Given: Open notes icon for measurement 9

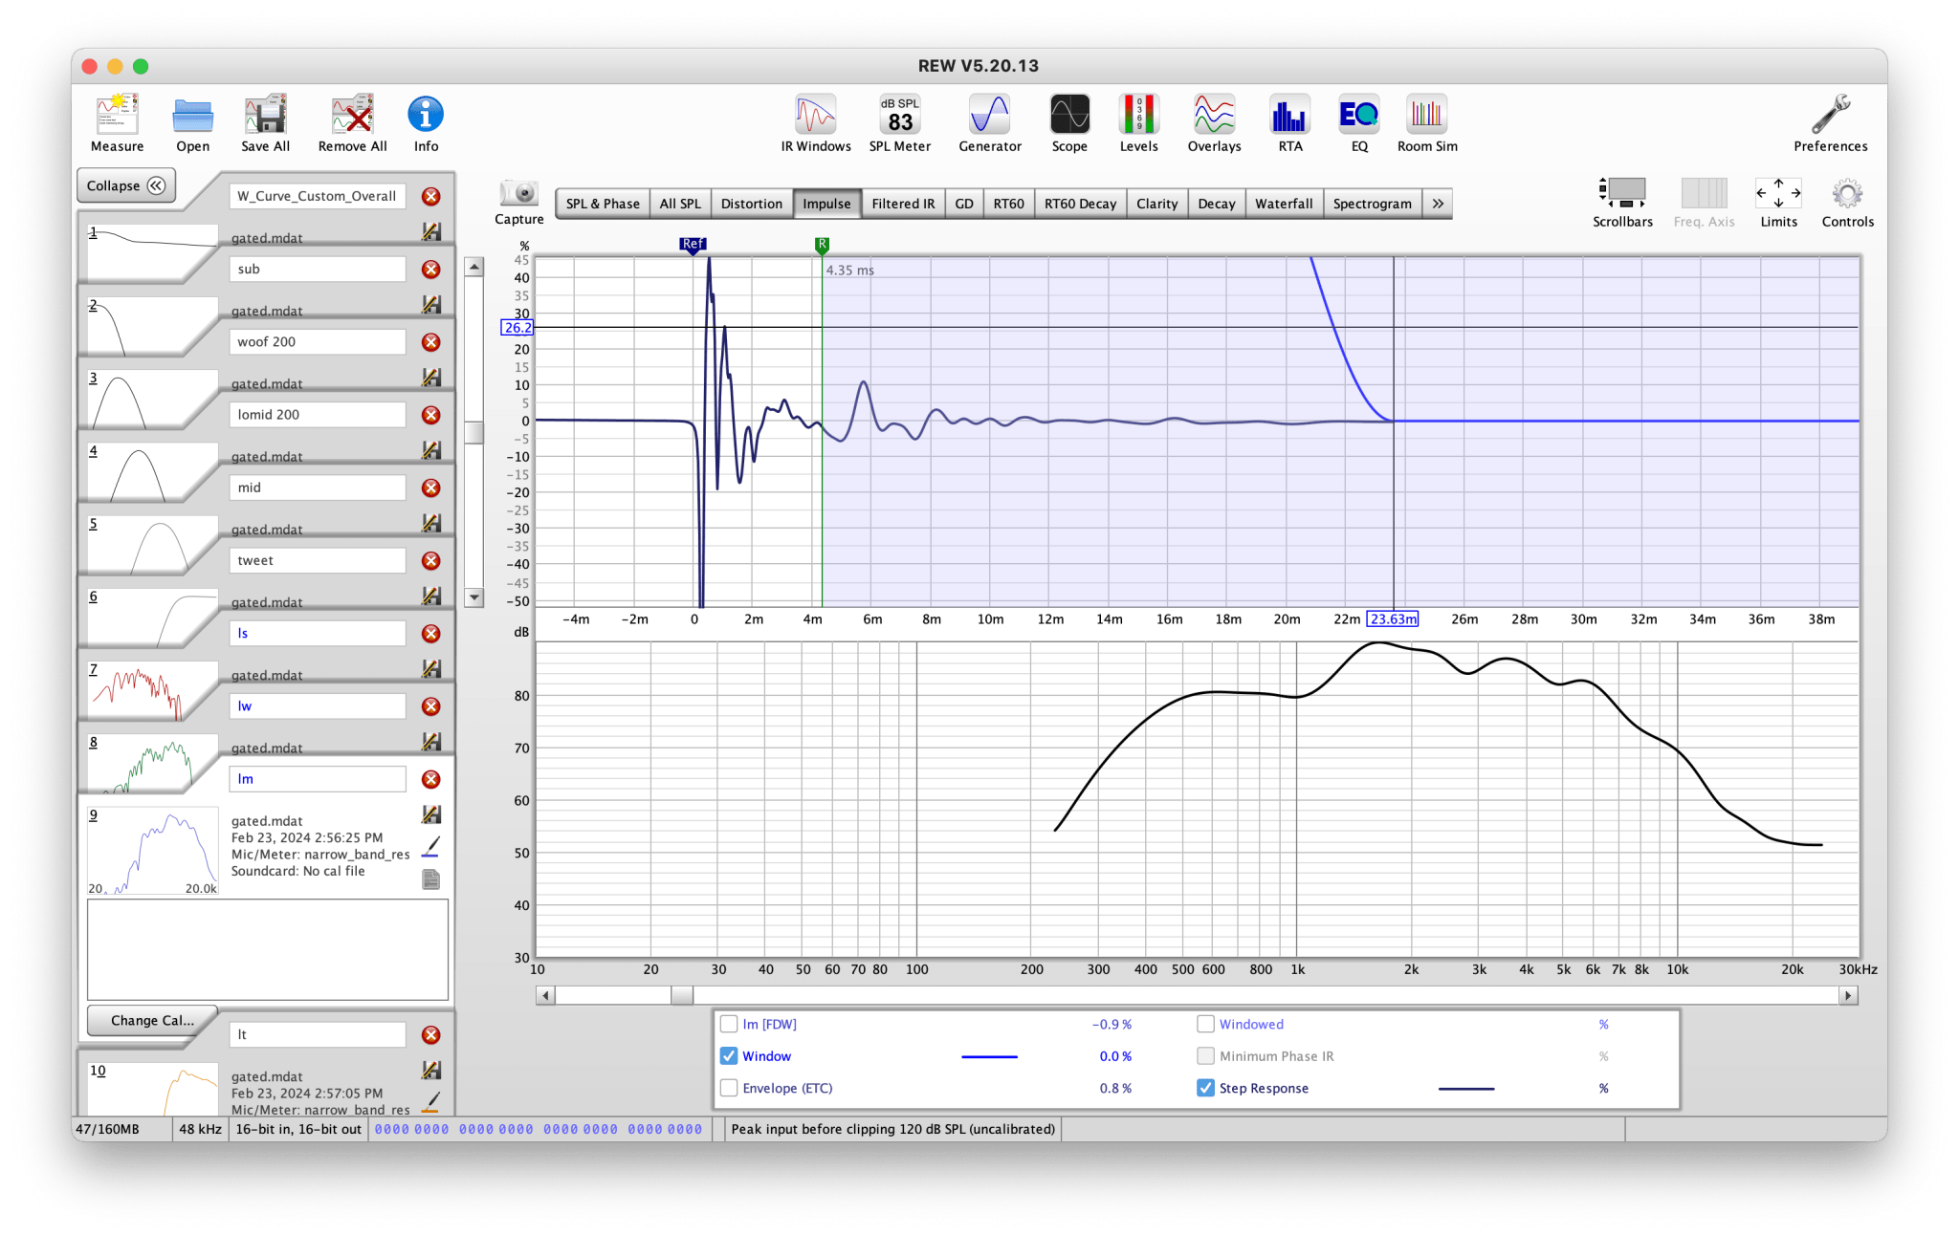Looking at the screenshot, I should (431, 879).
